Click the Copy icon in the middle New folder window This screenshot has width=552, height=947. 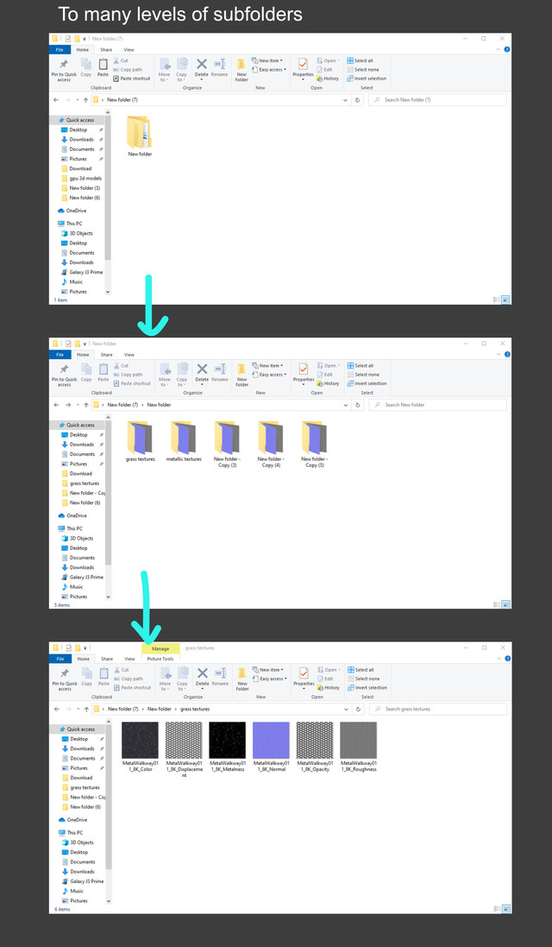[x=86, y=372]
